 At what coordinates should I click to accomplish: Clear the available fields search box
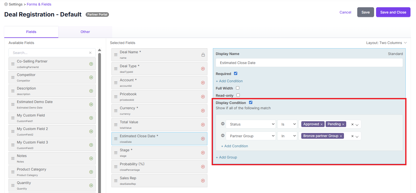coord(90,53)
